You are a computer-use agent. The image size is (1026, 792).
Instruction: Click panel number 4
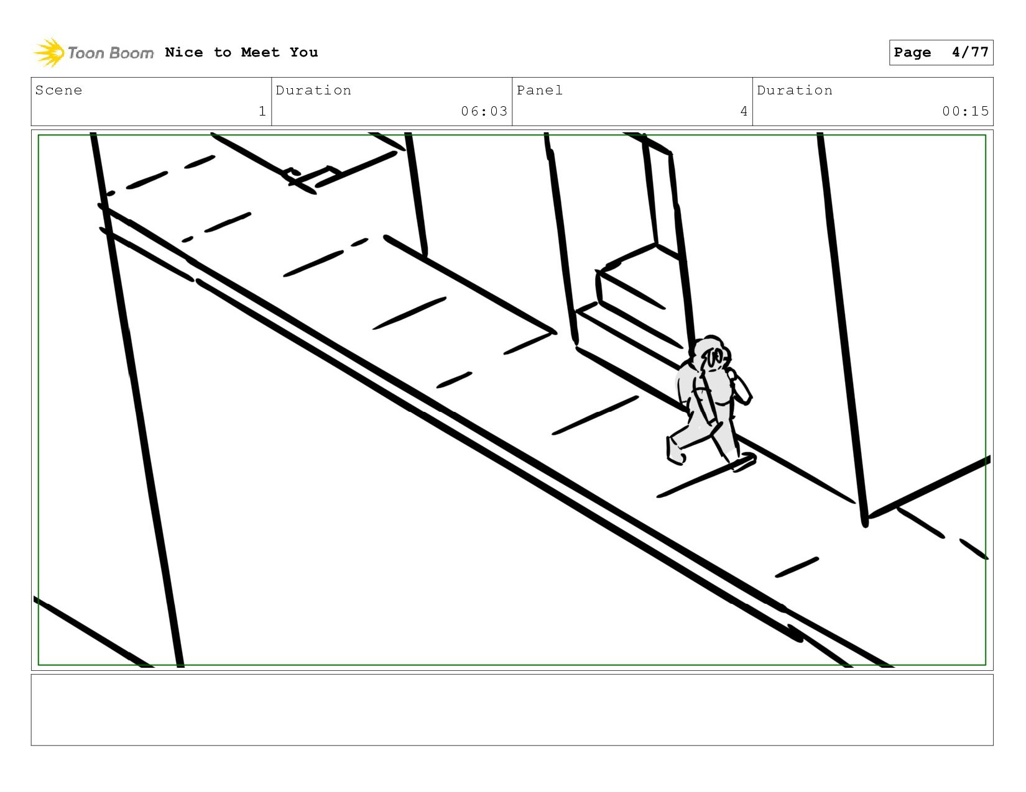[744, 111]
